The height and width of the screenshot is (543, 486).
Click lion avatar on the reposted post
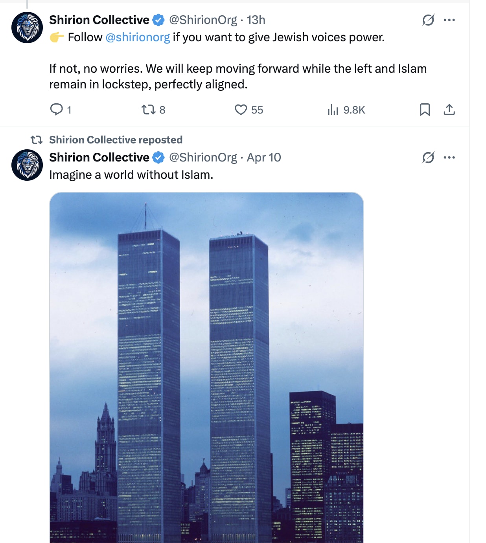[x=27, y=165]
